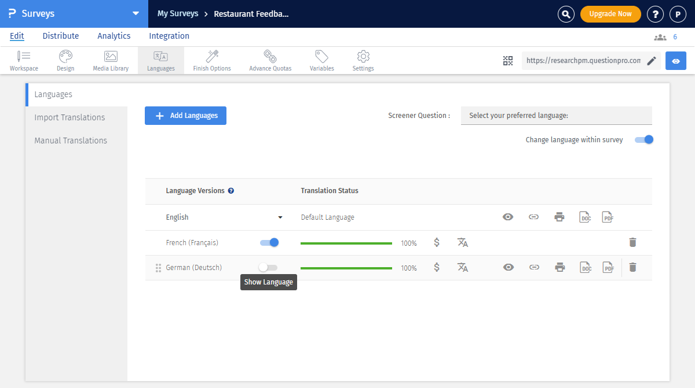Image resolution: width=695 pixels, height=388 pixels.
Task: Switch to the Distribute tab
Action: [61, 36]
